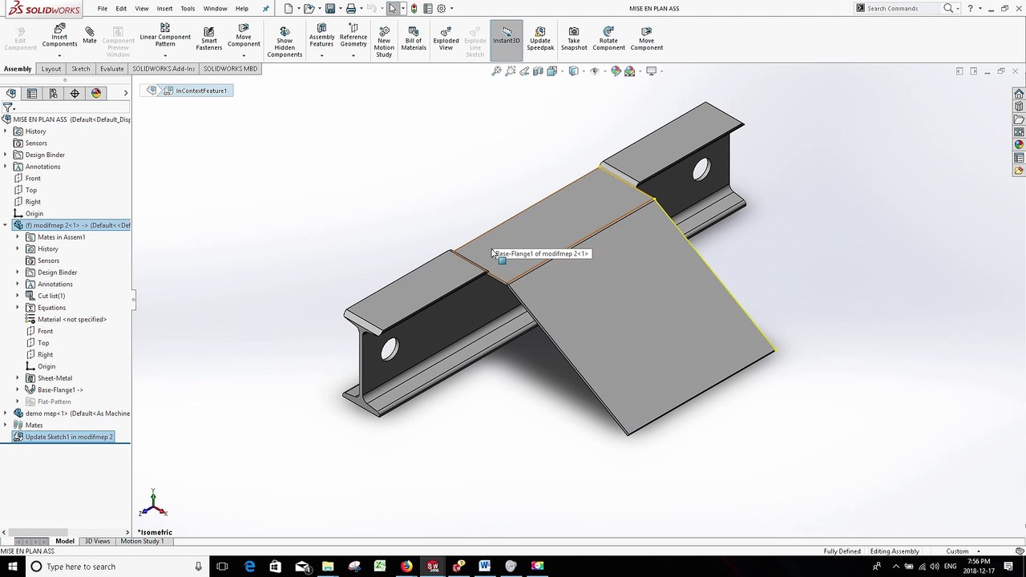The height and width of the screenshot is (577, 1026).
Task: Open the Options gear icon
Action: [x=441, y=9]
